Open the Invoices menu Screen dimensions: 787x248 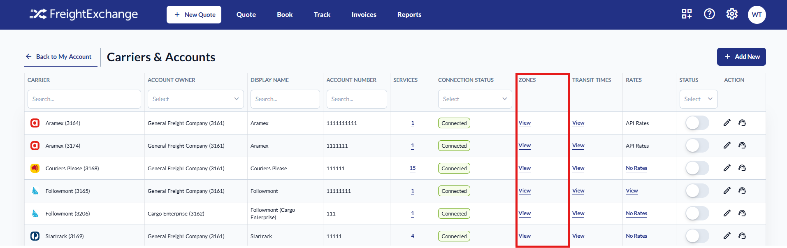[364, 14]
